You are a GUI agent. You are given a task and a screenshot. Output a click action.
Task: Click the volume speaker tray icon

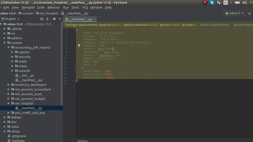tap(245, 3)
